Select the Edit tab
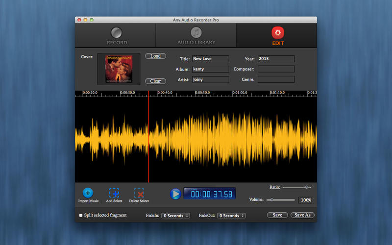 click(x=276, y=35)
